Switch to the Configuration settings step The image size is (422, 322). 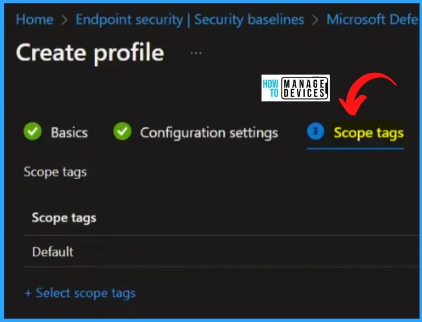click(x=209, y=133)
